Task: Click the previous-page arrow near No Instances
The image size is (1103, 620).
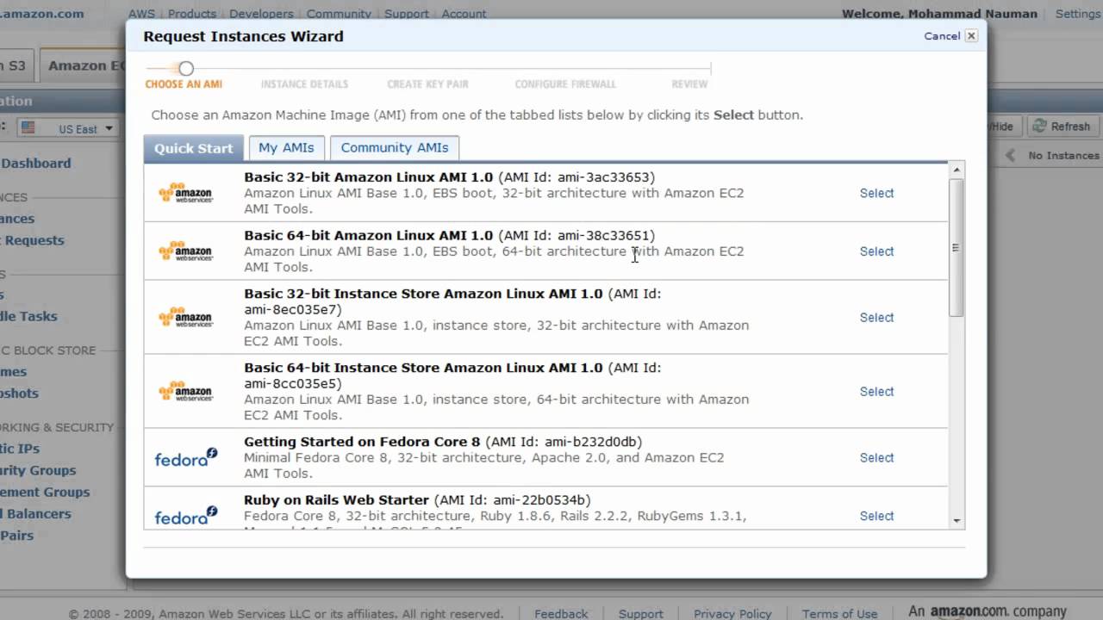Action: tap(1011, 155)
